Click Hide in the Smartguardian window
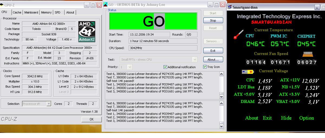 click(286, 118)
